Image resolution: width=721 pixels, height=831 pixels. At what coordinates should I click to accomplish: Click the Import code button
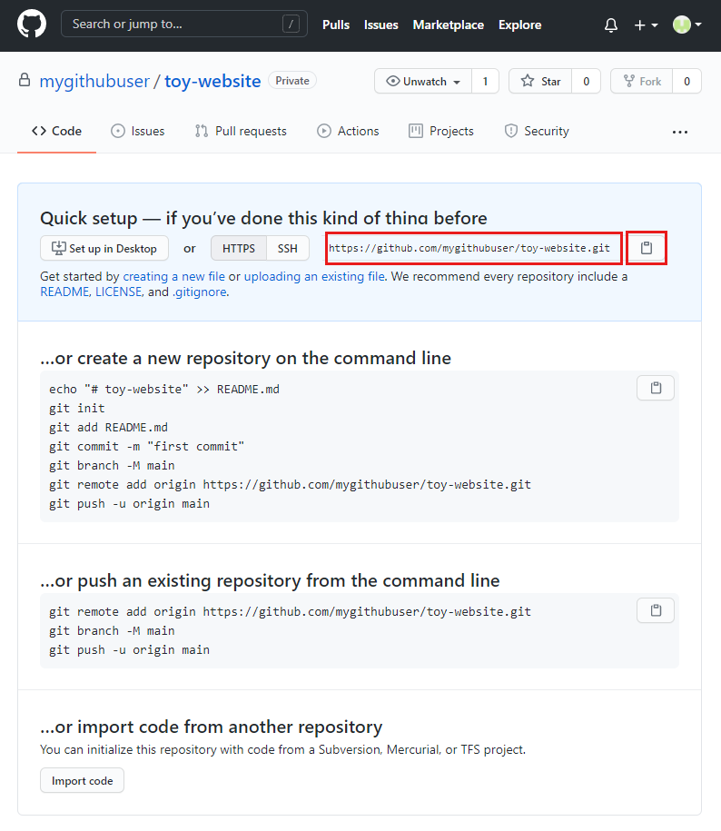click(x=82, y=781)
